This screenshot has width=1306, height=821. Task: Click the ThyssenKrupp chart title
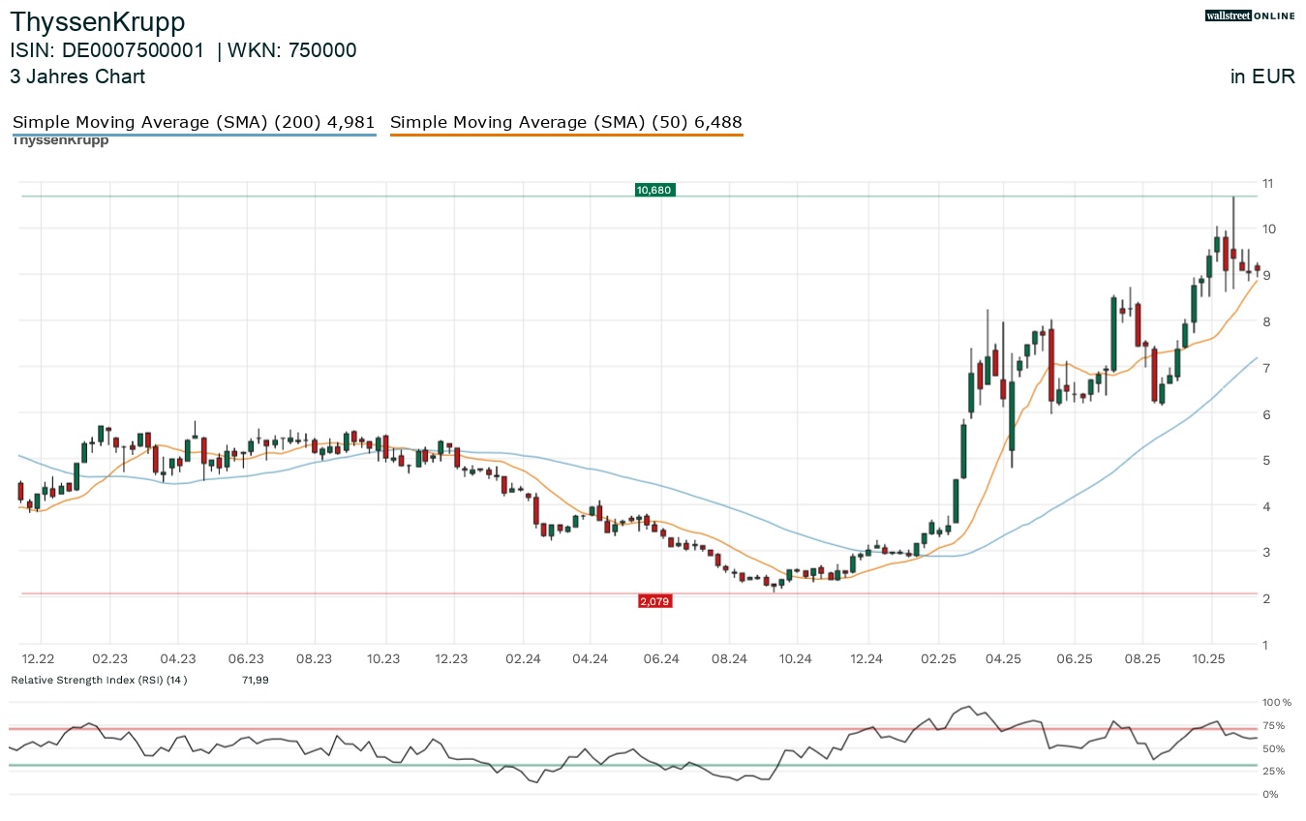pos(97,21)
